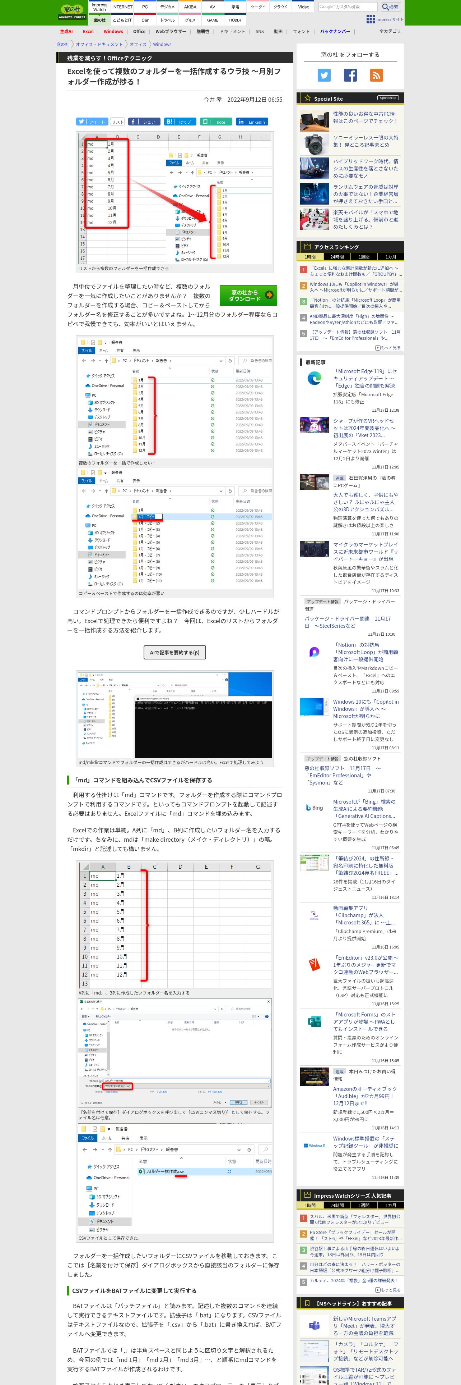Click もっと見る under access ranking

pyautogui.click(x=388, y=348)
